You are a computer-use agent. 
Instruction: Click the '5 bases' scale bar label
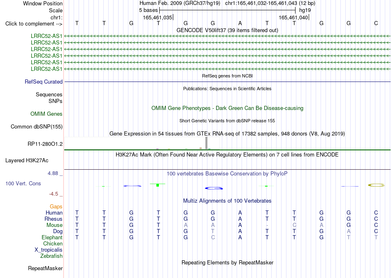click(148, 10)
